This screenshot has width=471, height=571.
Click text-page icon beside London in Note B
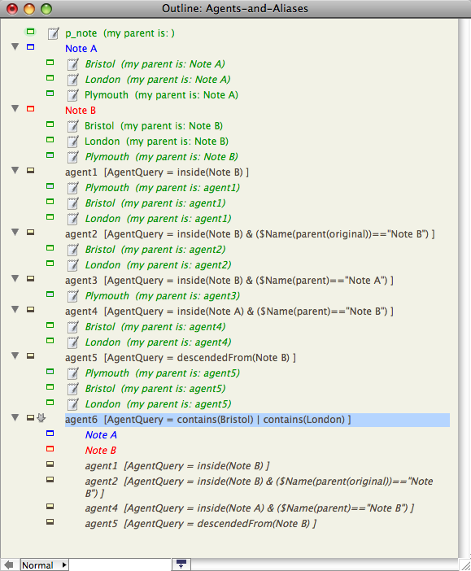73,142
